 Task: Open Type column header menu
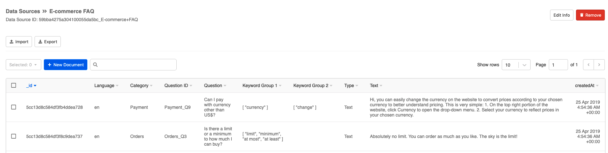pyautogui.click(x=357, y=86)
